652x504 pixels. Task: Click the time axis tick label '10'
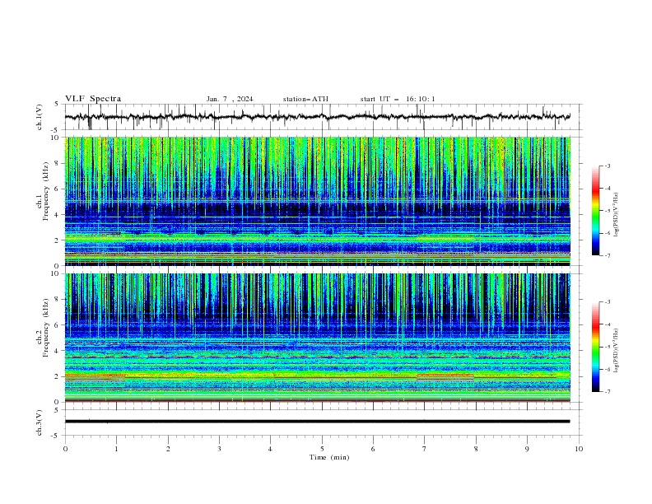point(579,449)
